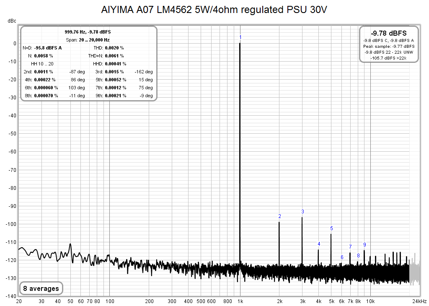Click the "200" frequency axis label
The image size is (429, 306).
149,301
